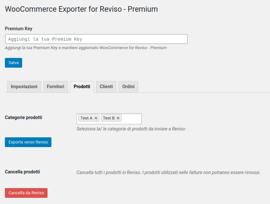Image resolution: width=270 pixels, height=204 pixels.
Task: Remove the Test B category tag
Action: click(x=118, y=118)
